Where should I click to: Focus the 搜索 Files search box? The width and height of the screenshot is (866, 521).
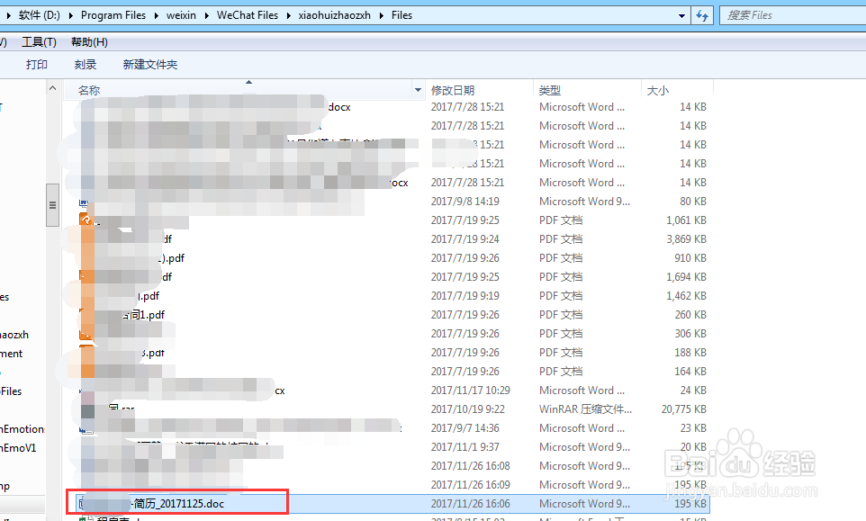(x=792, y=15)
